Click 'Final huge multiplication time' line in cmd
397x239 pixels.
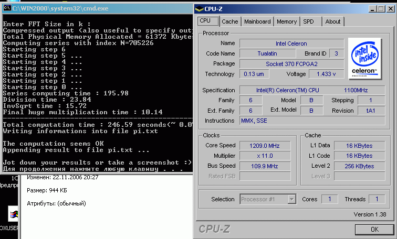(83, 112)
